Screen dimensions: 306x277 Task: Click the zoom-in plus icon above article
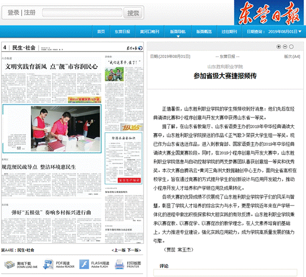(x=278, y=46)
